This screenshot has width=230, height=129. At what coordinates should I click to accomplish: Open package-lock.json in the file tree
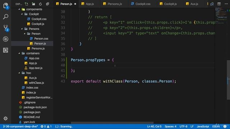35,107
